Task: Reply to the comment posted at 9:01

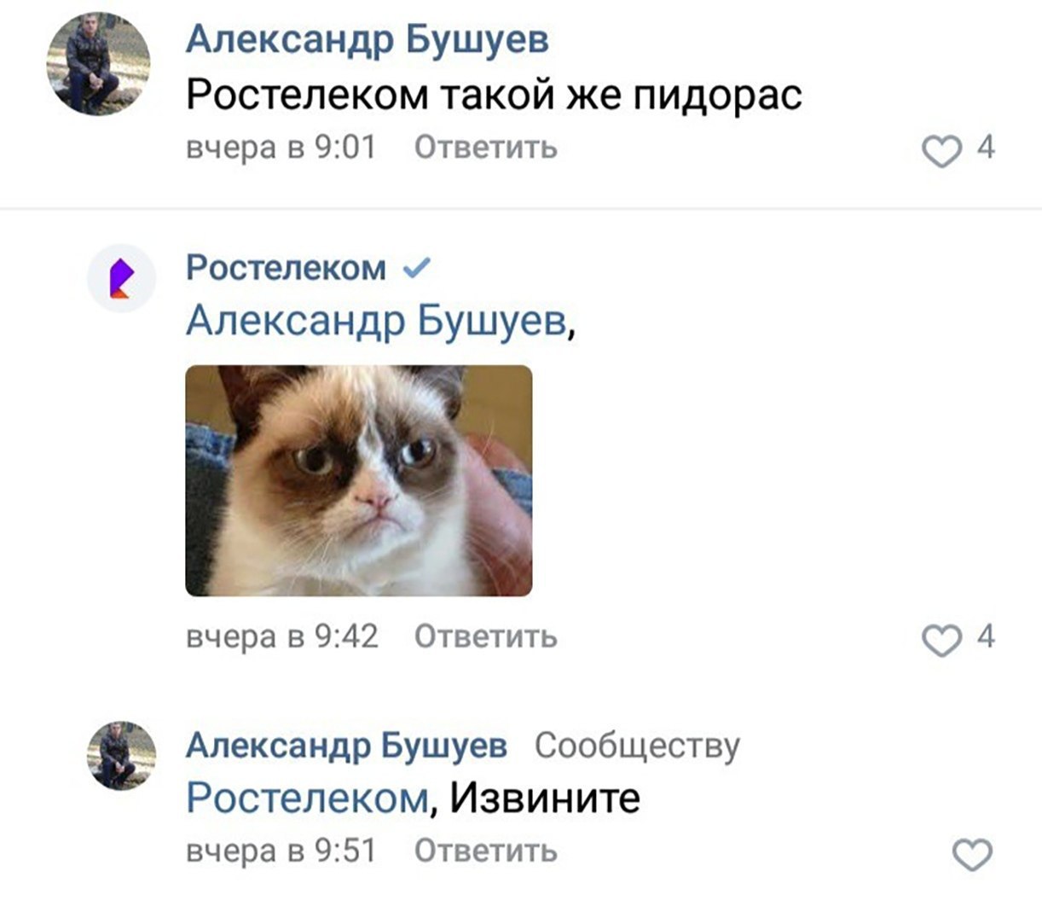Action: [486, 148]
